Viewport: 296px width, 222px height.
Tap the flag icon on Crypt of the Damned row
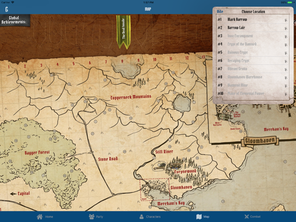point(286,45)
